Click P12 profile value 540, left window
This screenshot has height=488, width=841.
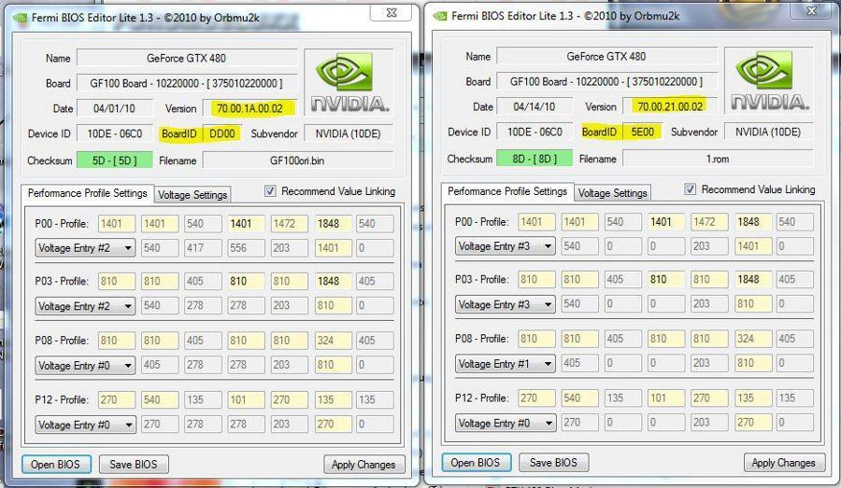[x=159, y=399]
